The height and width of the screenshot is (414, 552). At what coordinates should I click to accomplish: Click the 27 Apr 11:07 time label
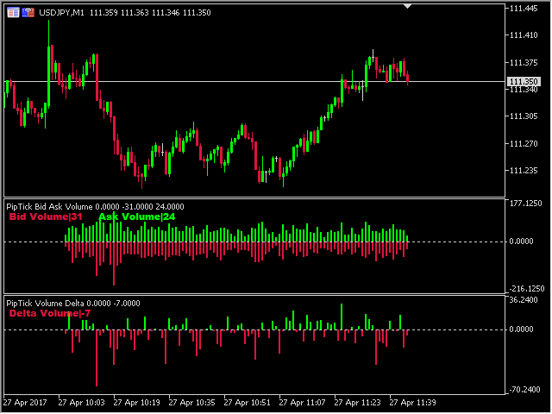pos(303,403)
